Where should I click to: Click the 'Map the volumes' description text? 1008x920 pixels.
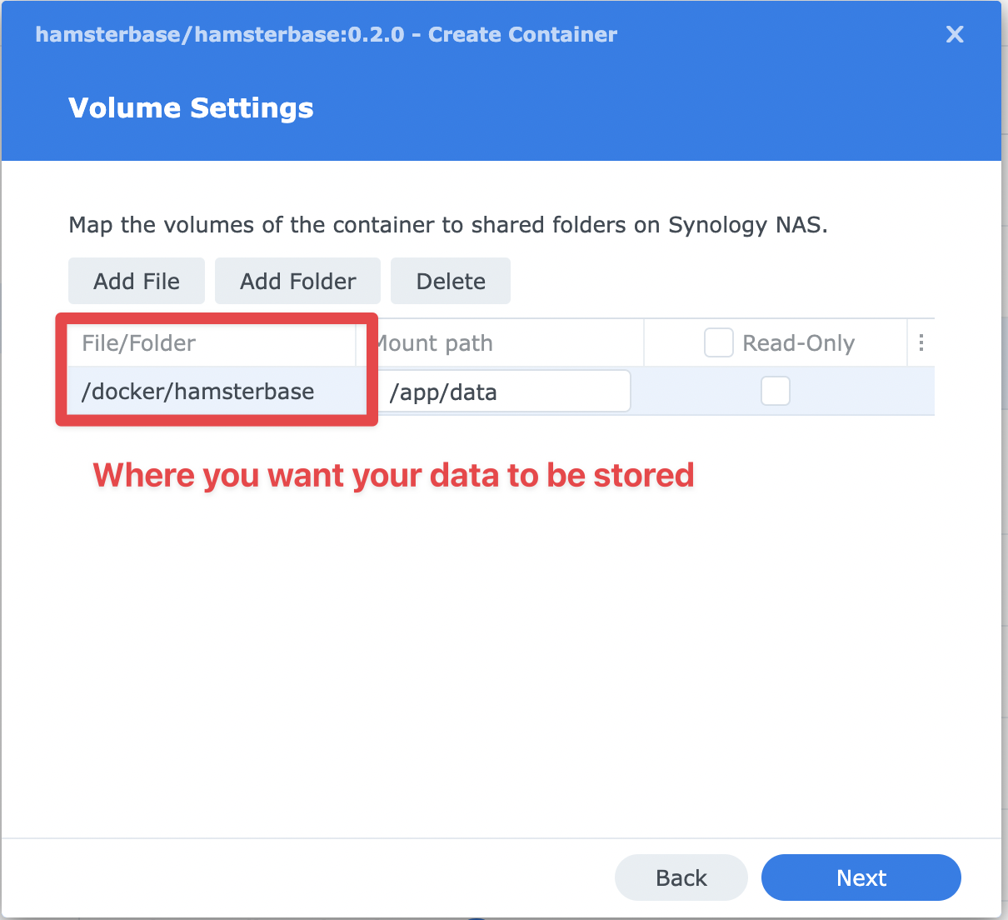pyautogui.click(x=447, y=225)
